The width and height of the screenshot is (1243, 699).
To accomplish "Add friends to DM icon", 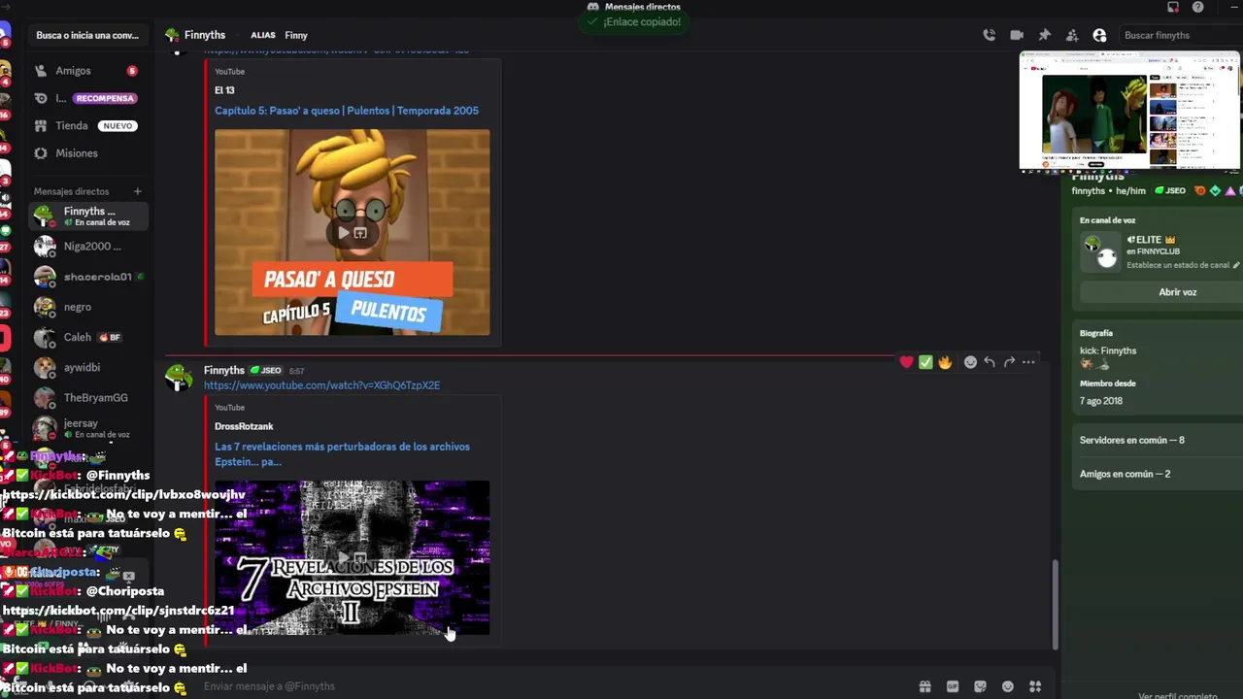I will point(1072,35).
